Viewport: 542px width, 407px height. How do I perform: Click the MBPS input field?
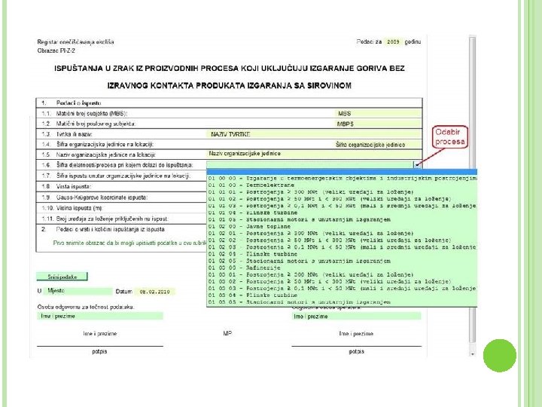pos(378,124)
